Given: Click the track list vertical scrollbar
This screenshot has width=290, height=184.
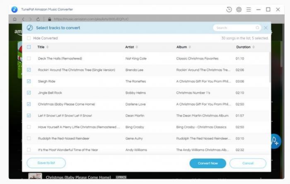Looking at the screenshot, I should pos(270,67).
